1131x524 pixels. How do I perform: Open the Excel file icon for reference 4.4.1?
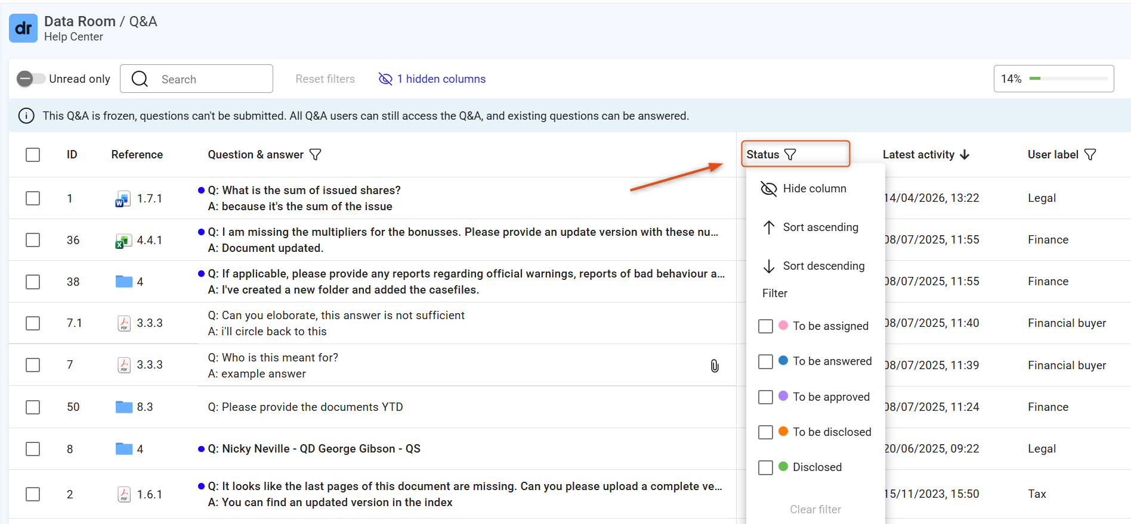click(123, 241)
